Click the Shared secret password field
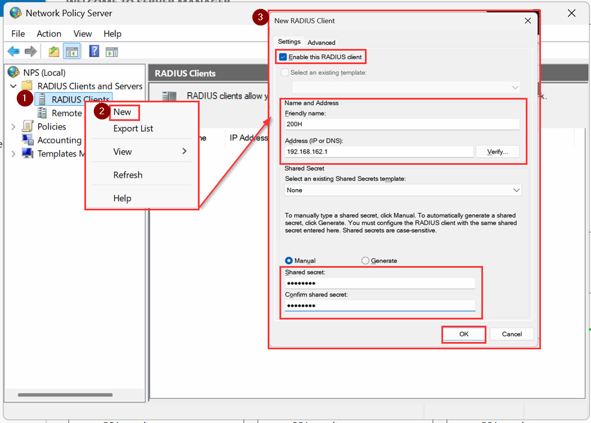Viewport: 591px width, 423px height. point(380,283)
